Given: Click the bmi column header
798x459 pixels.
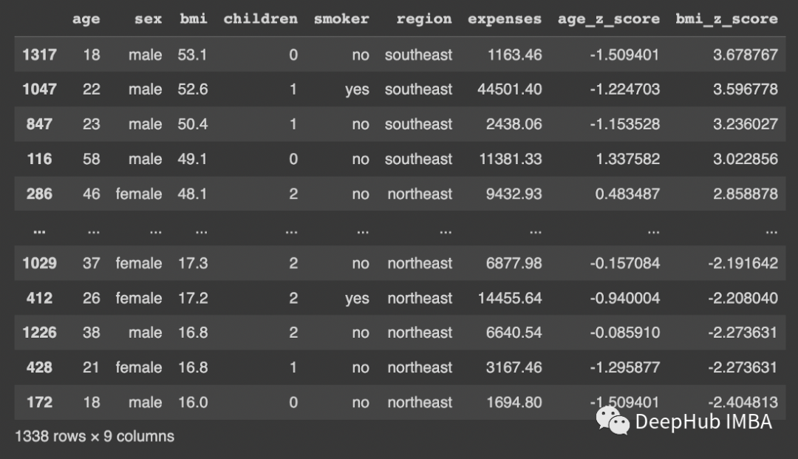Looking at the screenshot, I should click(194, 19).
